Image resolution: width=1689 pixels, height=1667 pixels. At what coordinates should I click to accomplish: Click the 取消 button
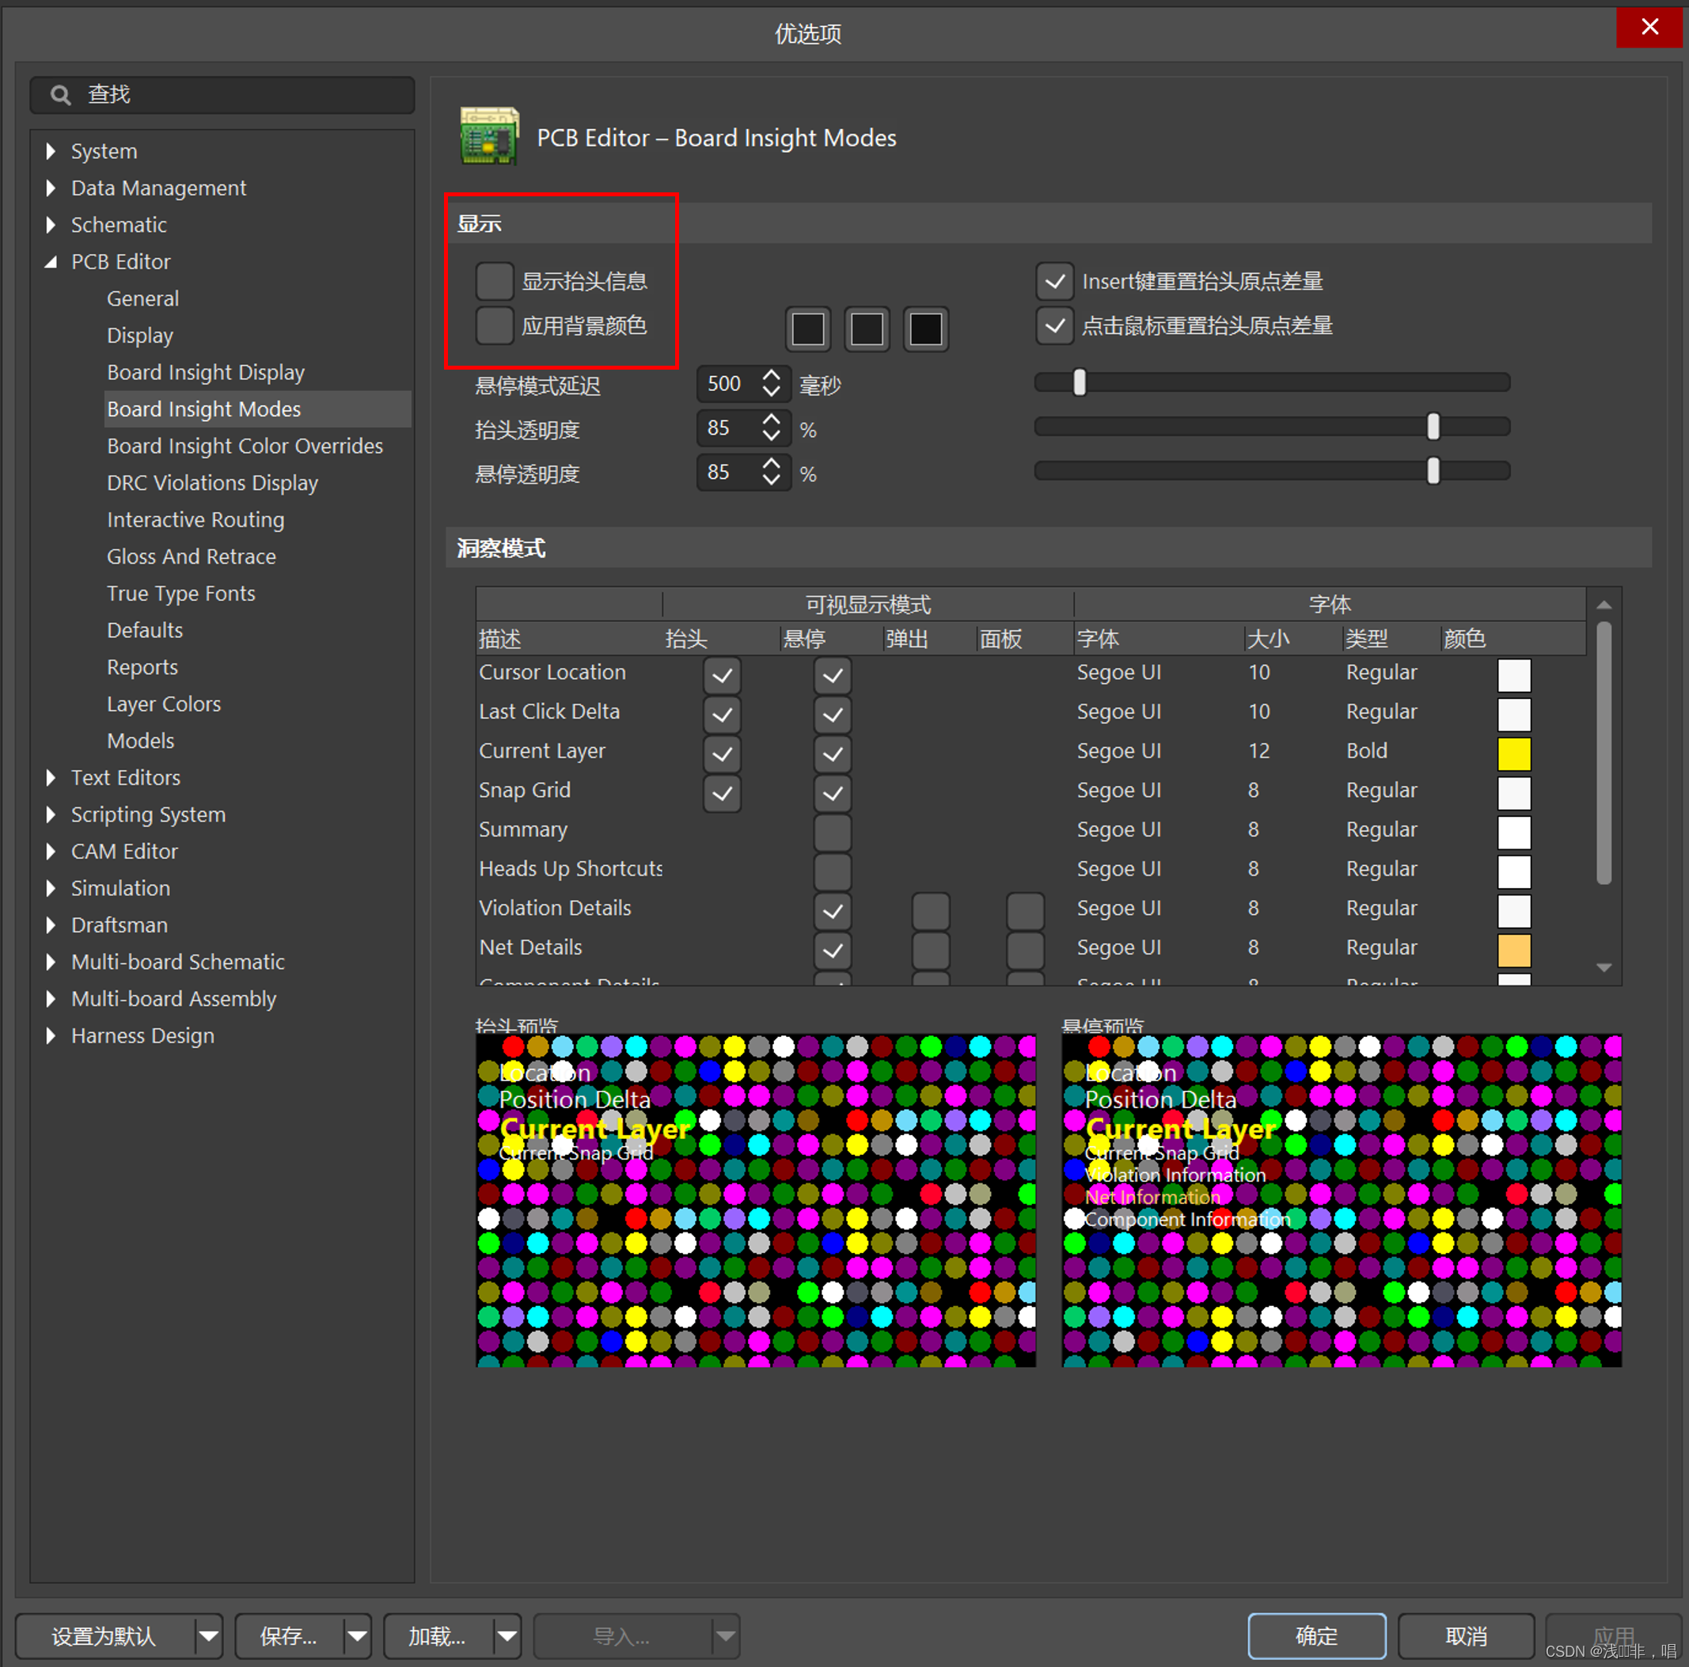pyautogui.click(x=1465, y=1635)
